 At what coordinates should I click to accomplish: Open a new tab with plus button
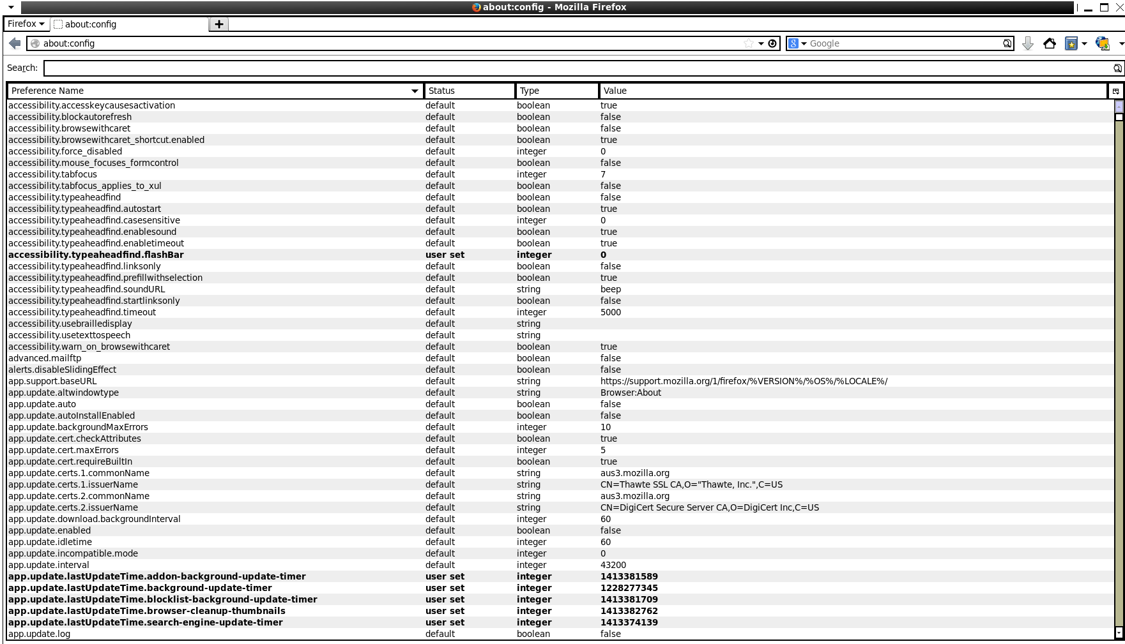(218, 24)
